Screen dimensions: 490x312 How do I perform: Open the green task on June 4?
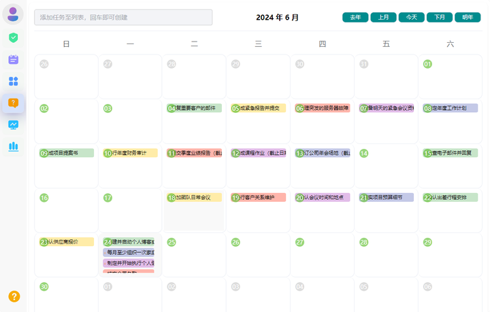198,108
